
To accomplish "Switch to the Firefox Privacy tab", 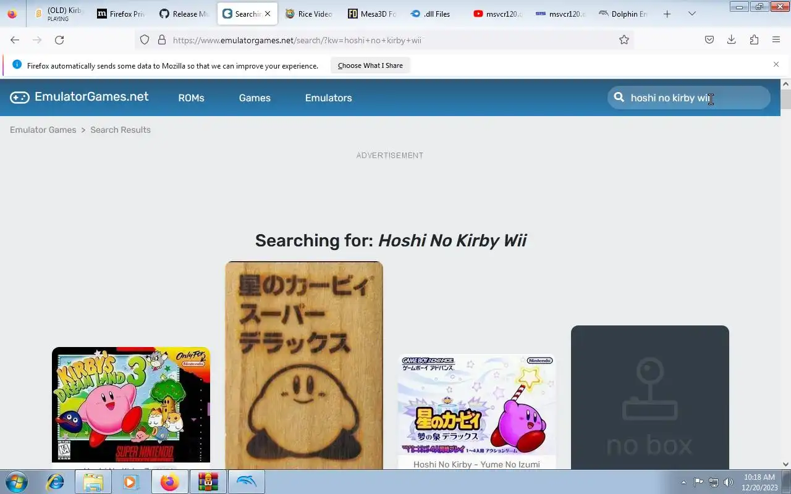I will [x=121, y=14].
